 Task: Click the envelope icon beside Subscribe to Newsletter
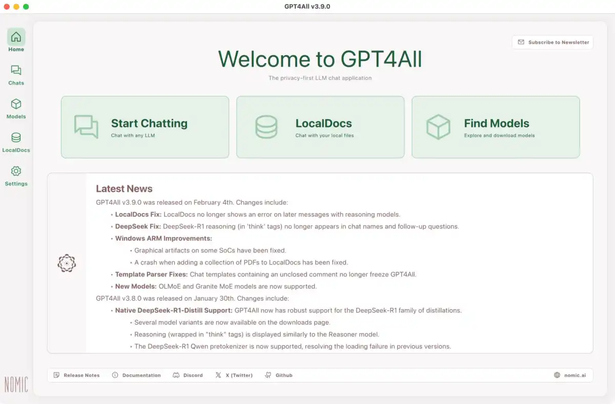click(521, 42)
